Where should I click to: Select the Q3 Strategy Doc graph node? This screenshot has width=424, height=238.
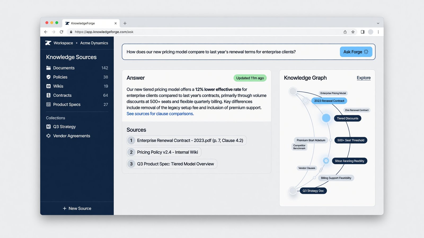pos(313,191)
